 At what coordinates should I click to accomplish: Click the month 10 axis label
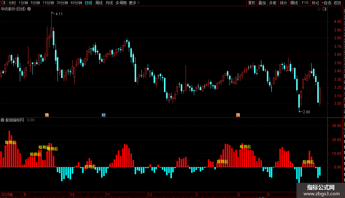[72, 194]
